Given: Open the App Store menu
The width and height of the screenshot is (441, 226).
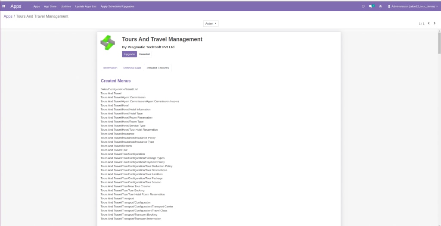Looking at the screenshot, I should (50, 6).
